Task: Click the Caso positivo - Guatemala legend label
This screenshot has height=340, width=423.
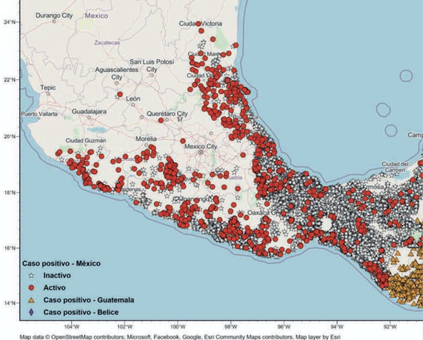Action: click(89, 300)
